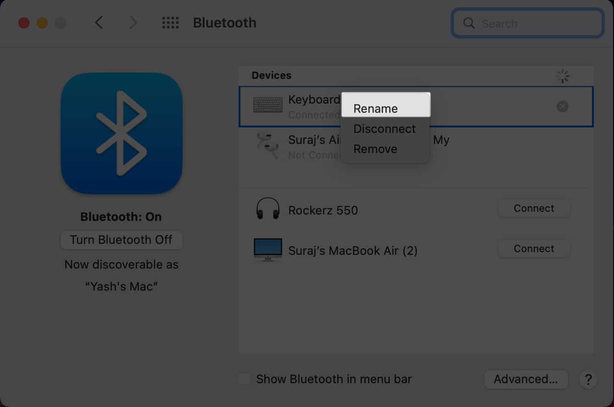Click the help question mark button
The height and width of the screenshot is (407, 614).
coord(588,379)
